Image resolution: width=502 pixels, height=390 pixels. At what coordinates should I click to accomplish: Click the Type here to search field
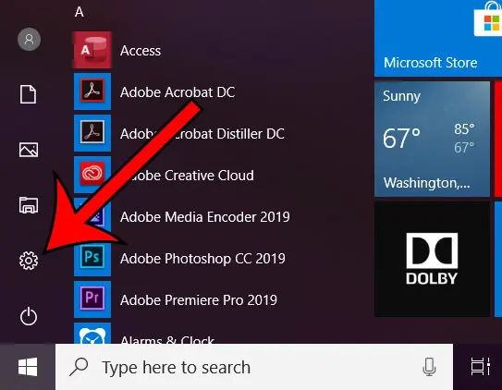point(254,367)
